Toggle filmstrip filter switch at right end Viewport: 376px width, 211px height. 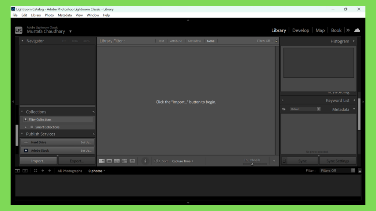click(x=360, y=171)
